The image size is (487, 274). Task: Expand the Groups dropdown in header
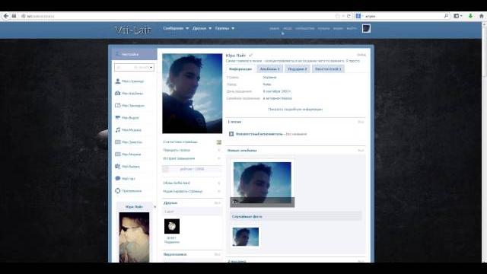pos(224,28)
